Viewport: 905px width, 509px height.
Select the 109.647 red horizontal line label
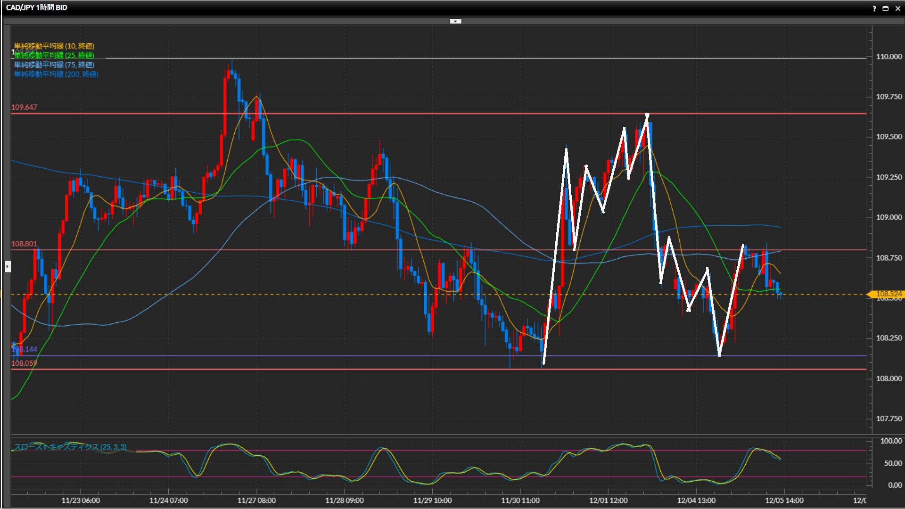point(24,107)
